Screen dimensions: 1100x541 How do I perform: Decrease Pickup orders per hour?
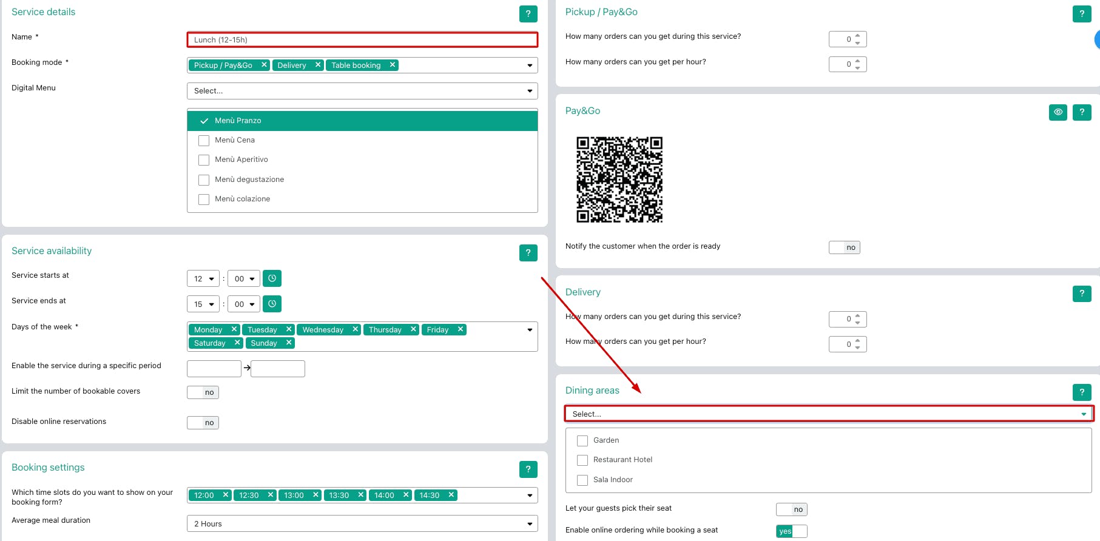coord(858,68)
